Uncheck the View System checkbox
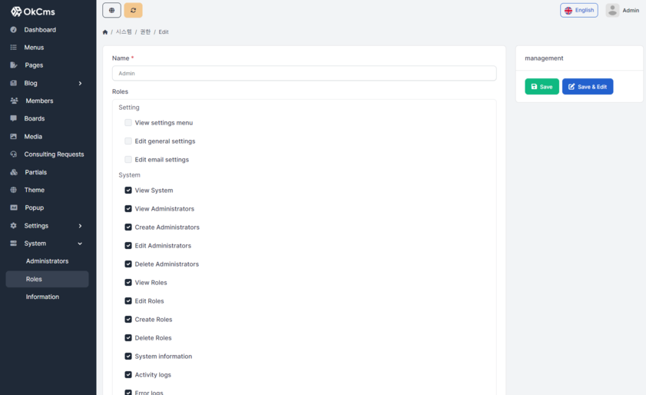The height and width of the screenshot is (395, 646). [x=128, y=191]
